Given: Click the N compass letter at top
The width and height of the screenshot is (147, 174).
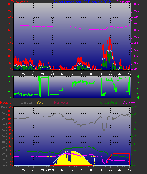Looking at the screenshot, I should [138, 77].
